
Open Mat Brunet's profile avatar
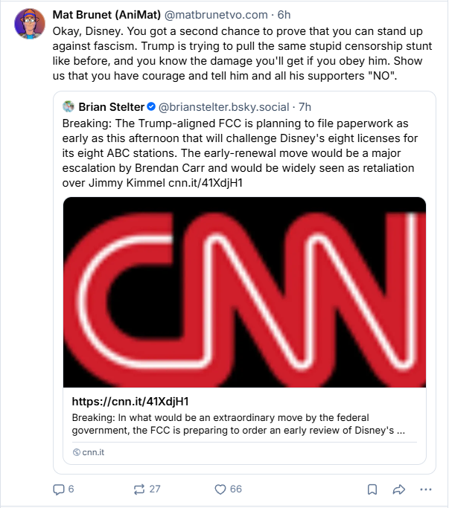coord(30,24)
